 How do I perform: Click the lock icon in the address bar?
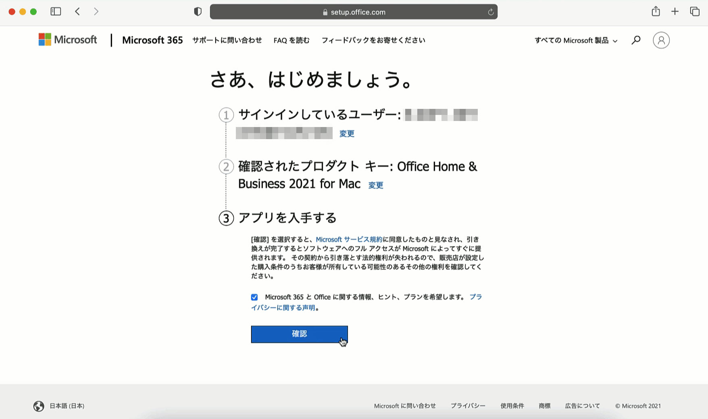tap(325, 12)
